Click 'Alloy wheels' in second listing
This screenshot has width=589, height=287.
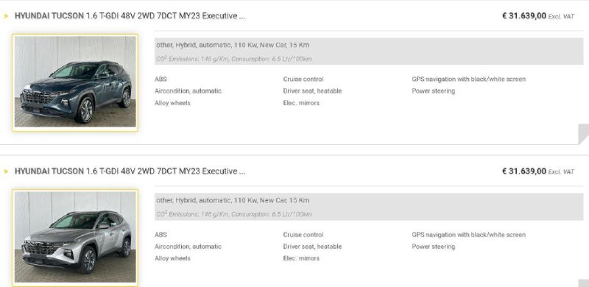(172, 258)
